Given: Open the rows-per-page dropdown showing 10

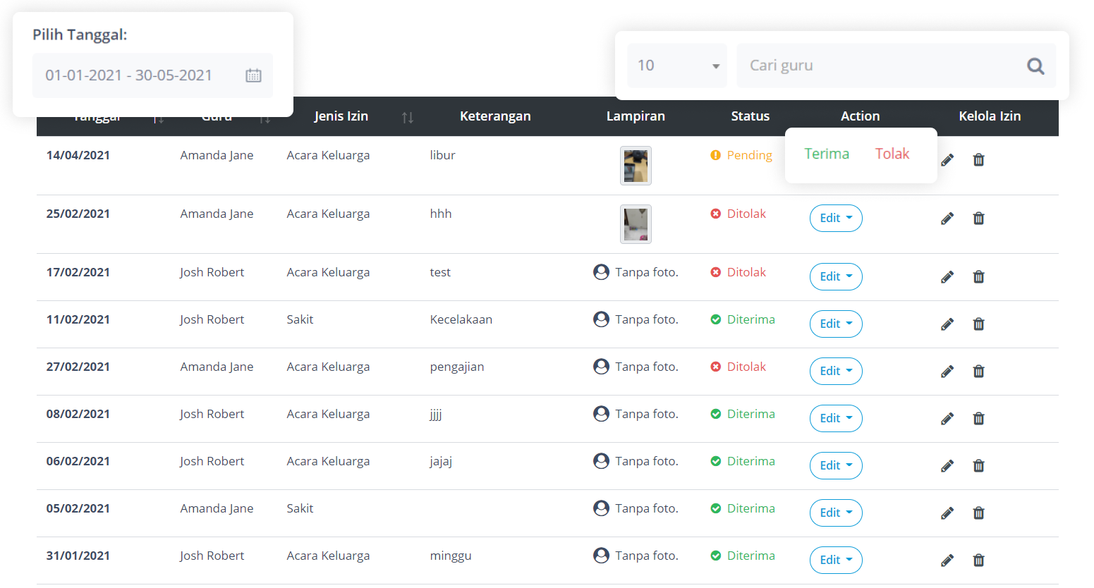Looking at the screenshot, I should tap(676, 66).
